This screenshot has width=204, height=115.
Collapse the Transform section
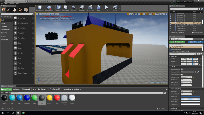(x=170, y=56)
